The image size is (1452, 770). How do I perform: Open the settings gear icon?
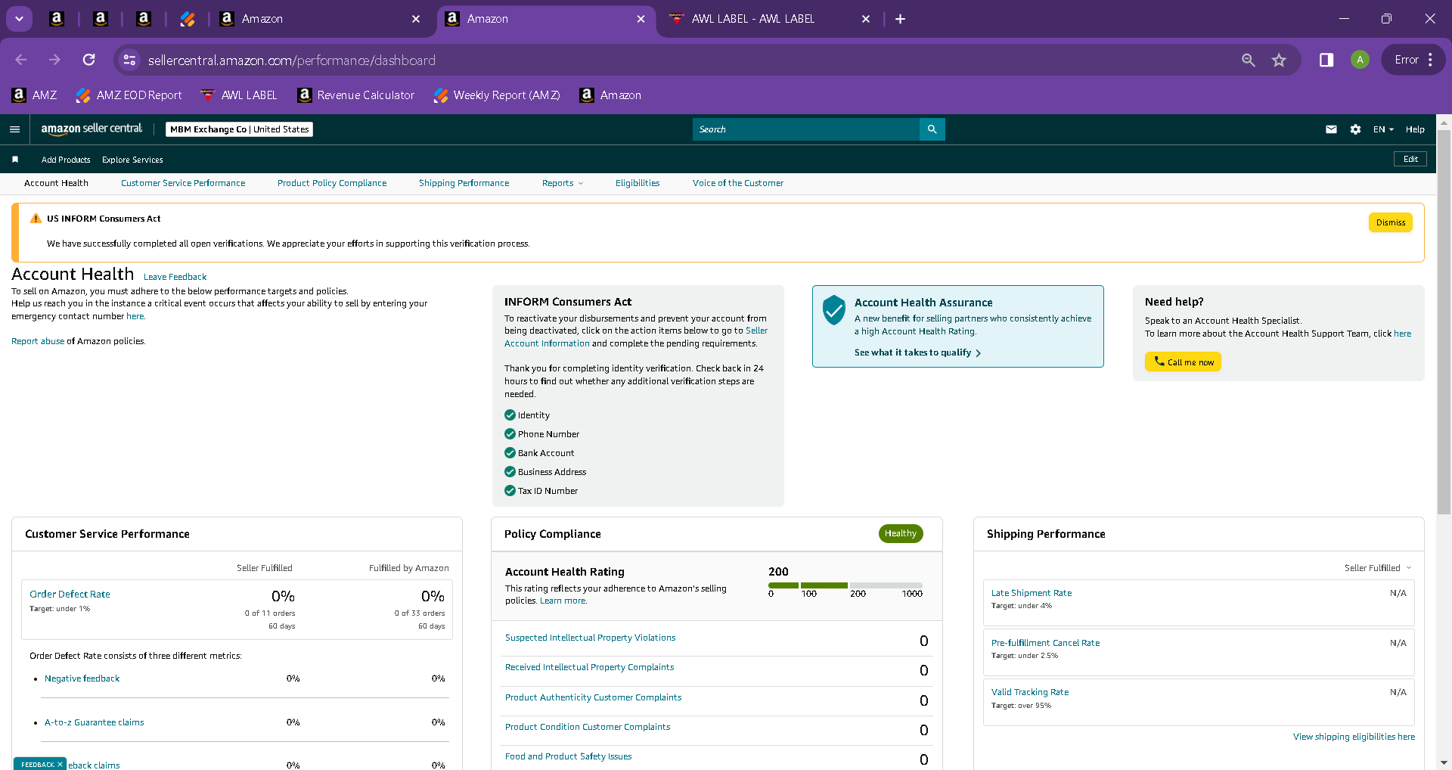(1355, 129)
